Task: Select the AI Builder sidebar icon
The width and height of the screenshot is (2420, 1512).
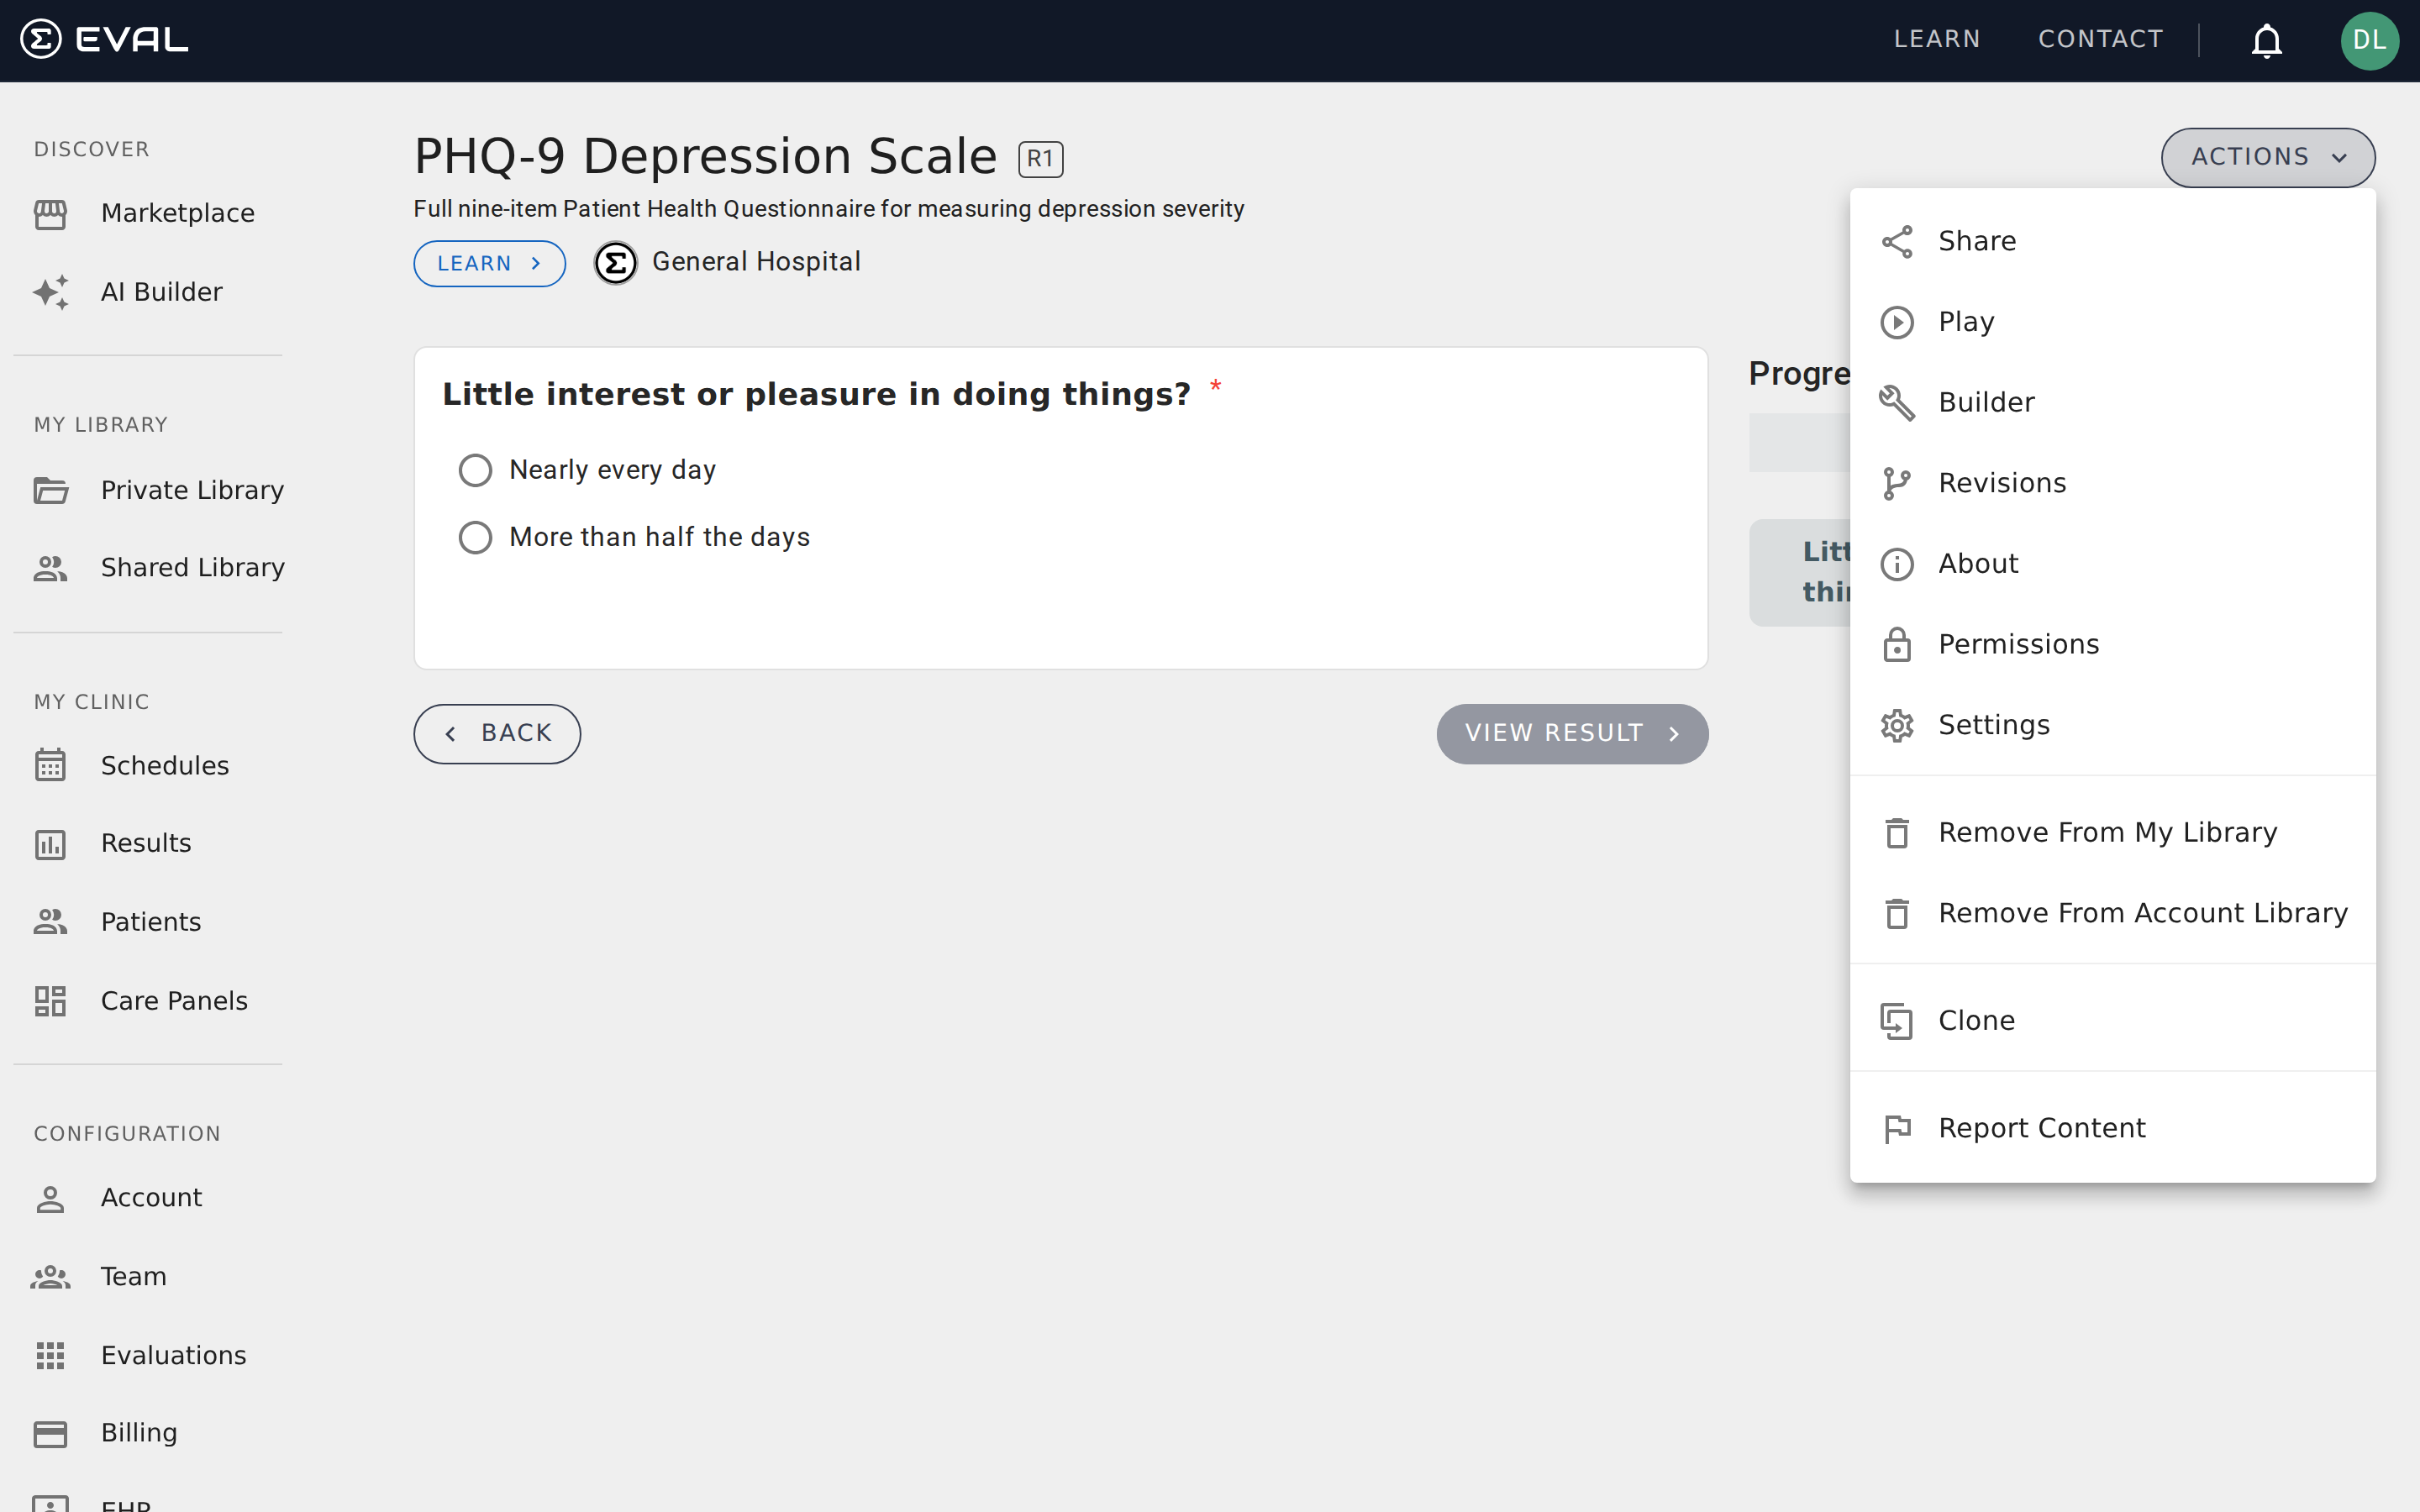Action: pos(50,291)
